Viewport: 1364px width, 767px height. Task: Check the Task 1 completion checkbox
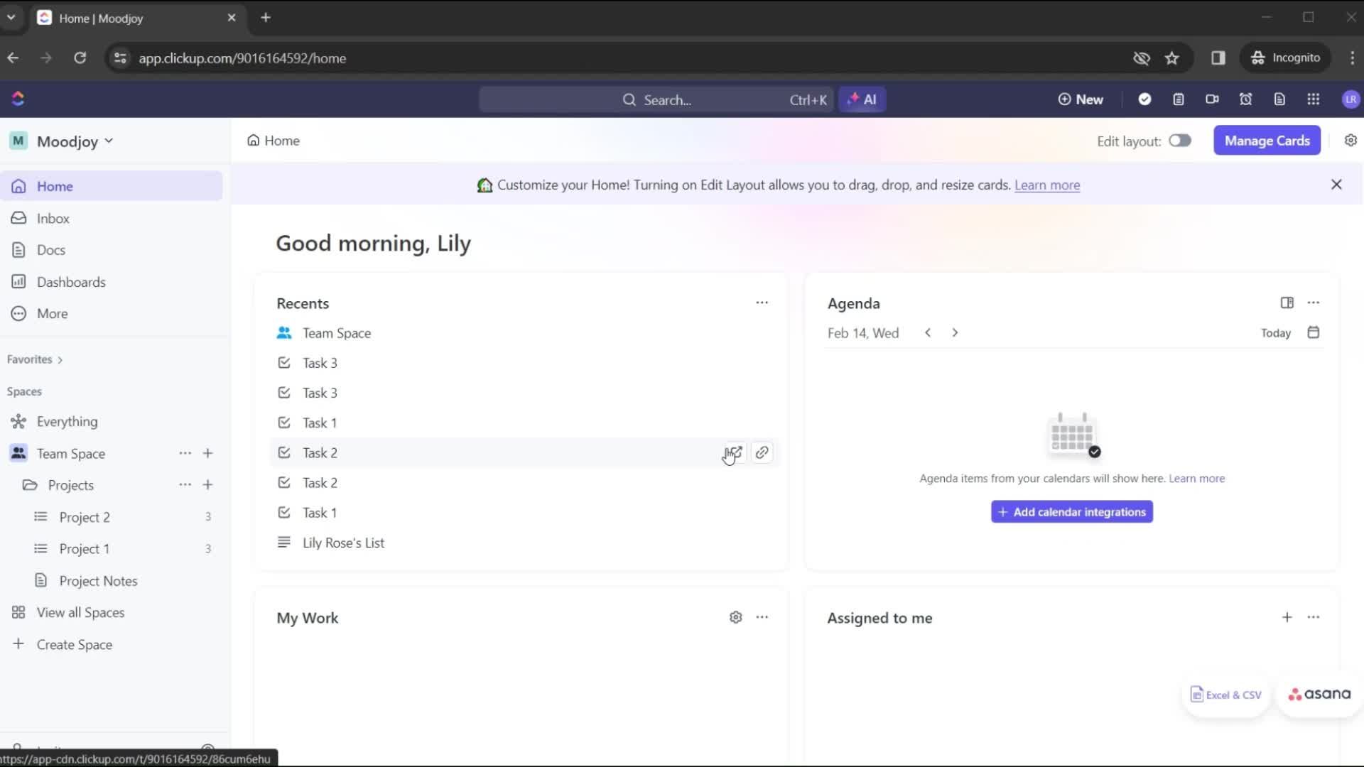(x=284, y=423)
